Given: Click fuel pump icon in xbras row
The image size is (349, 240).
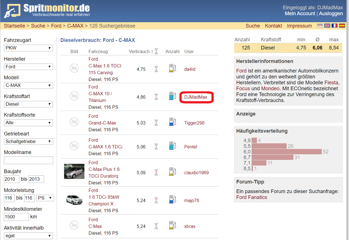Looking at the screenshot, I should [172, 225].
